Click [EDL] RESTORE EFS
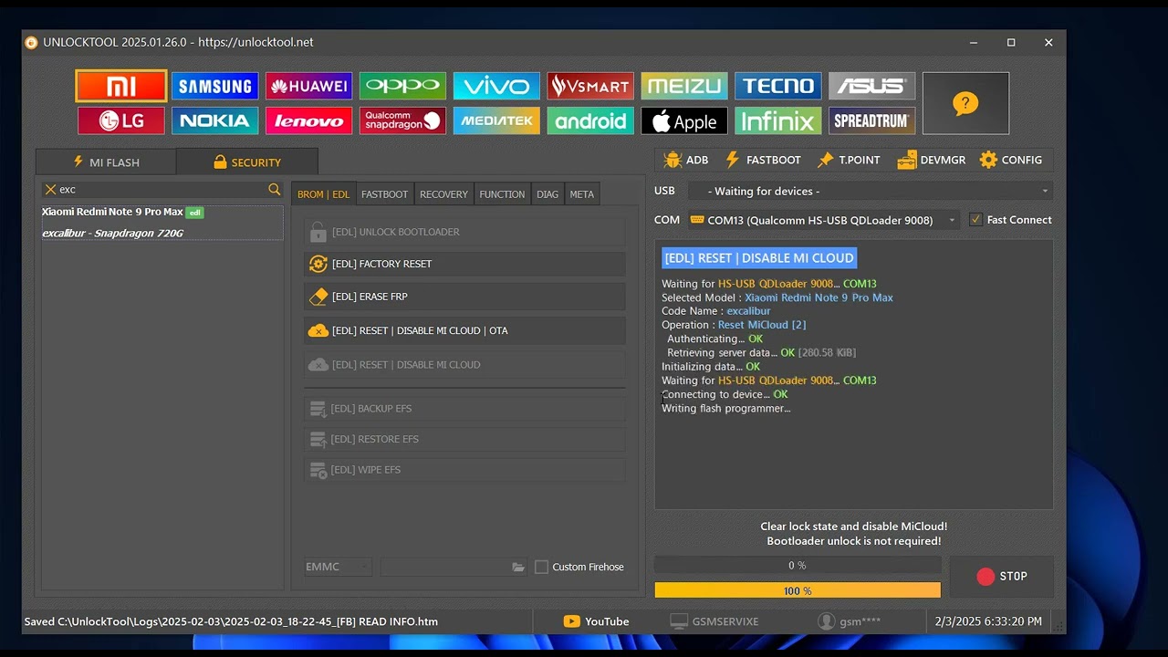Screen dimensions: 1168x657 (464, 439)
